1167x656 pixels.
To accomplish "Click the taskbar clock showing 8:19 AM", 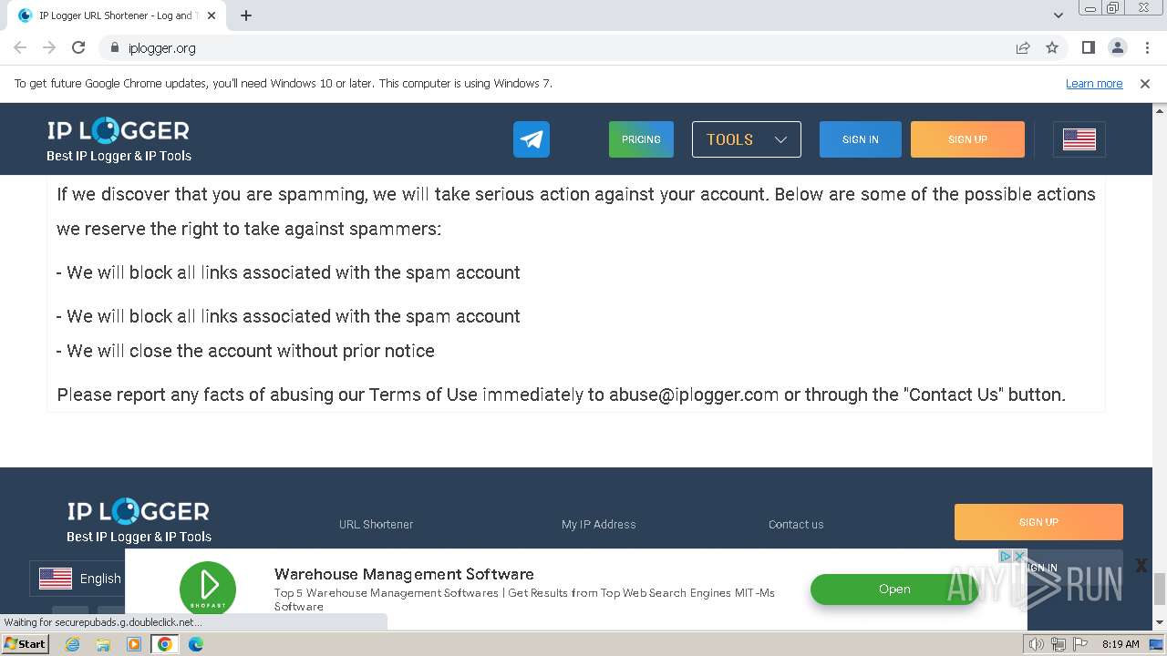I will [1121, 644].
